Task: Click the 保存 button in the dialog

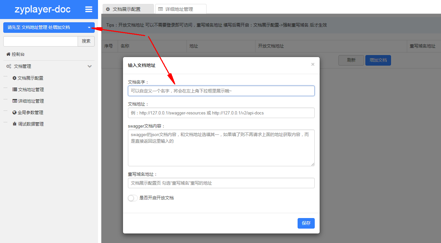Action: click(306, 223)
